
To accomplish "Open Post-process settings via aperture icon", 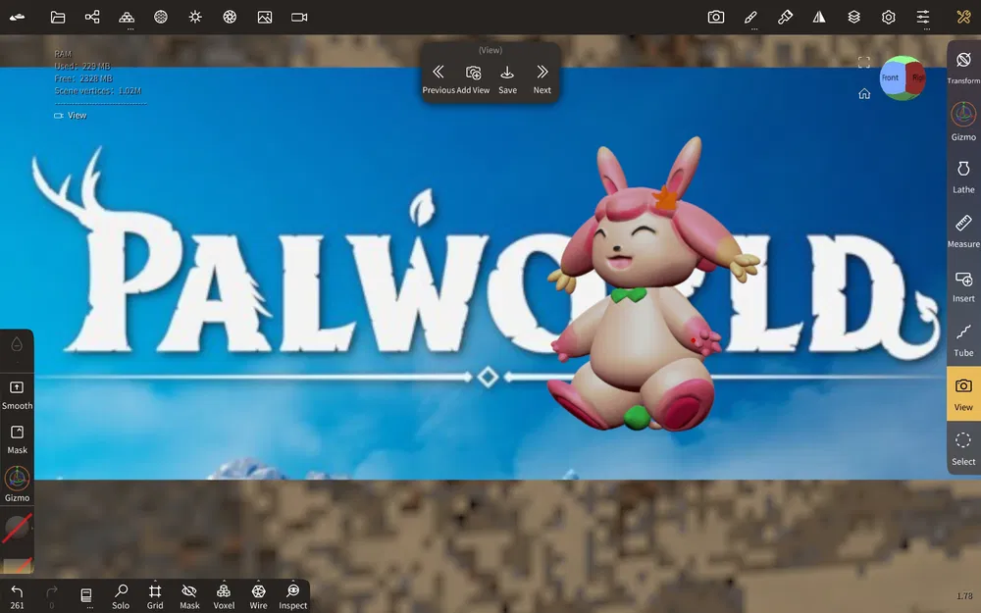I will [230, 17].
